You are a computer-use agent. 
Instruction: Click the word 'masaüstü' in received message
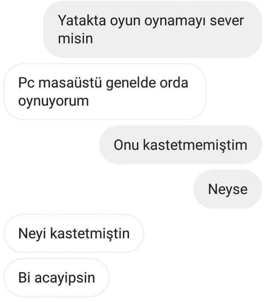coord(70,82)
